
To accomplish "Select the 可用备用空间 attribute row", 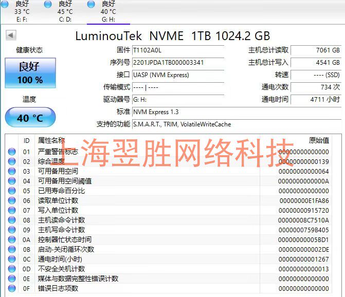I will [x=169, y=171].
